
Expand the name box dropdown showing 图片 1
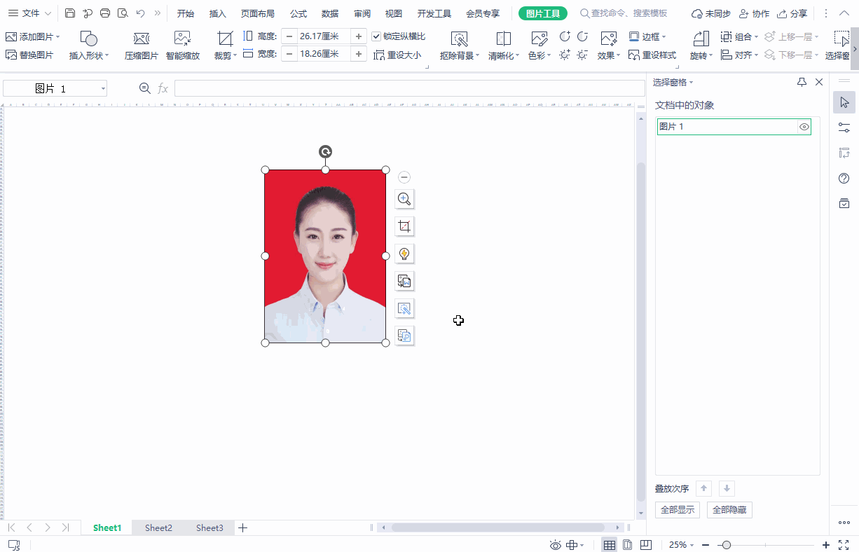[x=103, y=88]
